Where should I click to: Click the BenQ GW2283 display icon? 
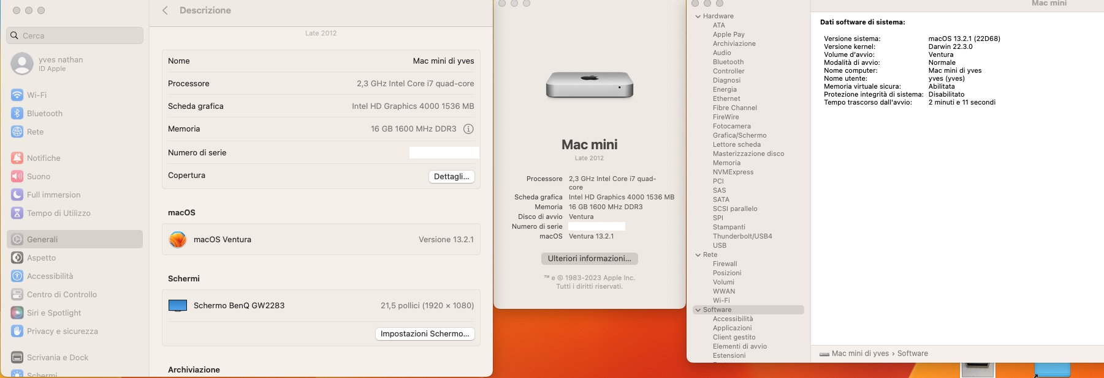click(178, 305)
